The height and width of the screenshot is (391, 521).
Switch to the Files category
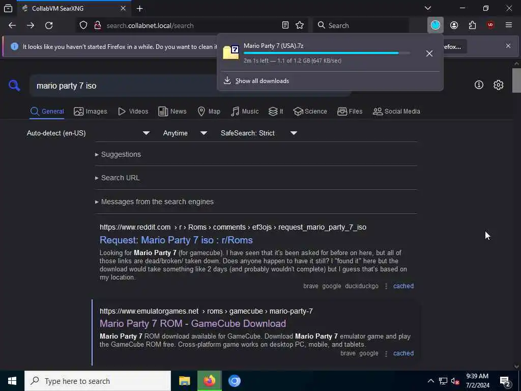pyautogui.click(x=350, y=111)
